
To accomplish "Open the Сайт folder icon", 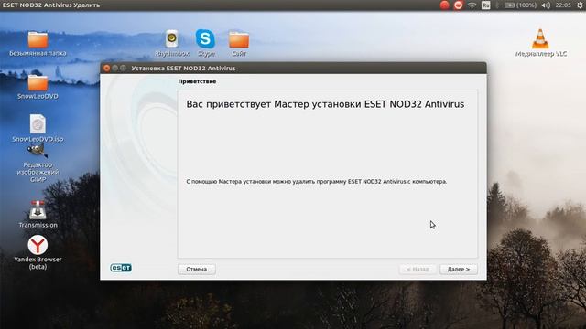I will pos(239,40).
